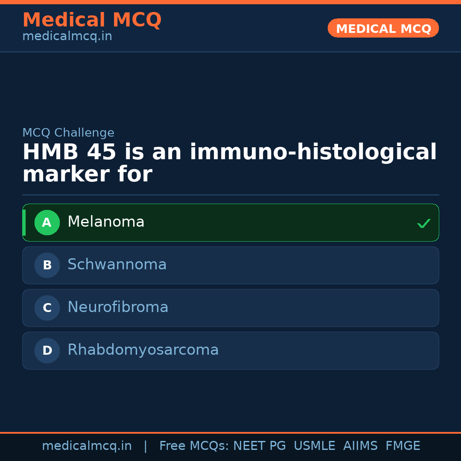The height and width of the screenshot is (461, 461).
Task: Open the medicalmcq.in link under the header title
Action: click(x=67, y=36)
